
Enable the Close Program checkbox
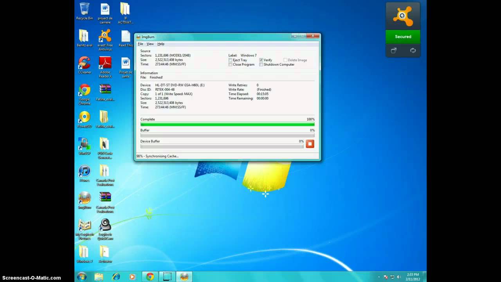point(230,64)
